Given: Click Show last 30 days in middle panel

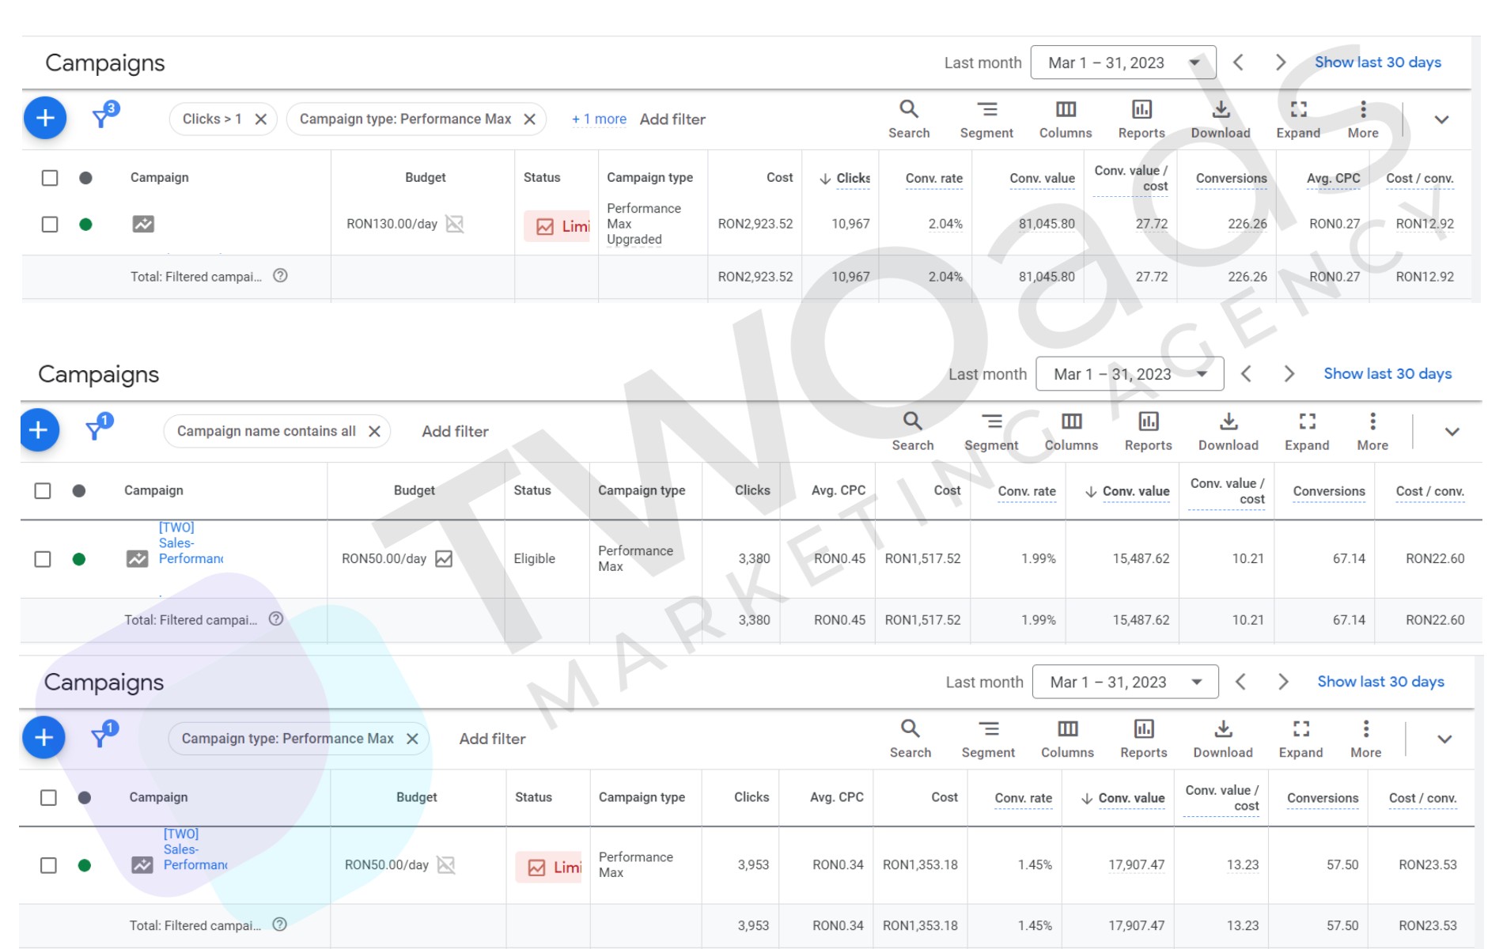Looking at the screenshot, I should [x=1388, y=374].
